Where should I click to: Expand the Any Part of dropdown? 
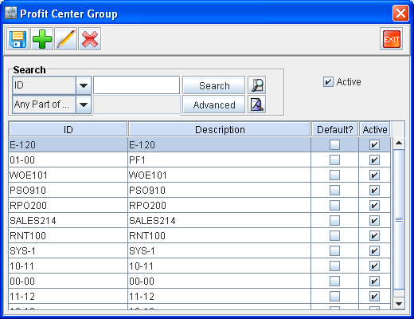(x=84, y=104)
